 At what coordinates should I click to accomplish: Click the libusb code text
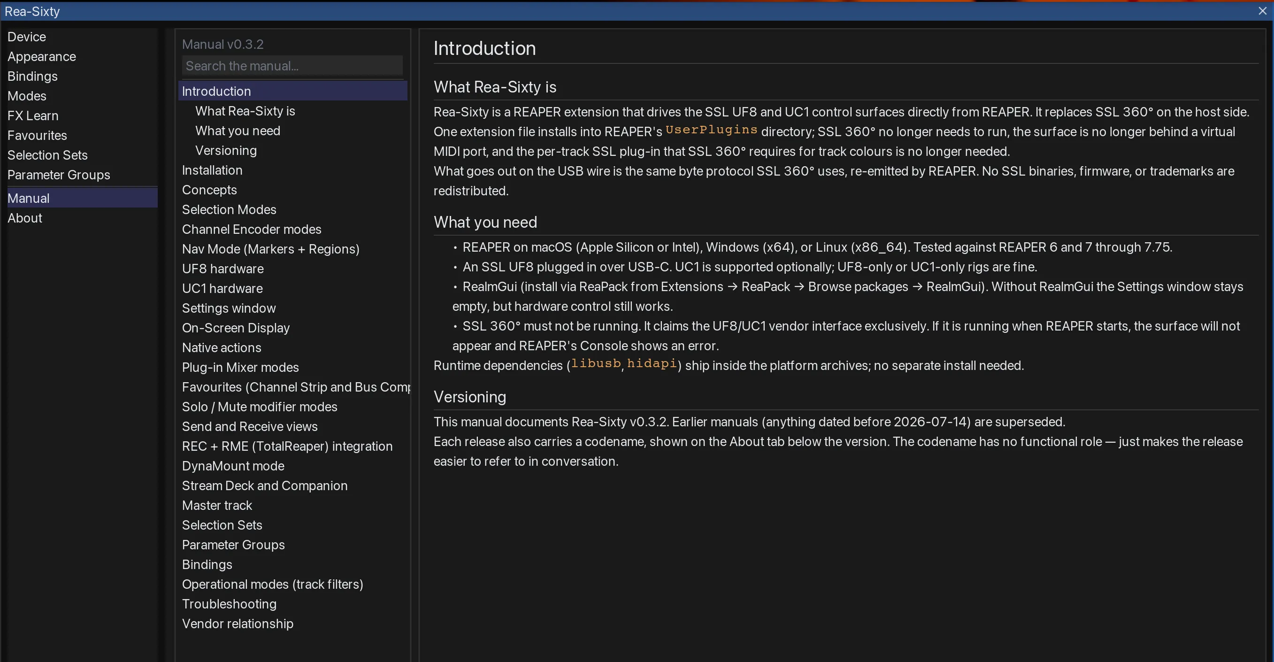coord(596,364)
